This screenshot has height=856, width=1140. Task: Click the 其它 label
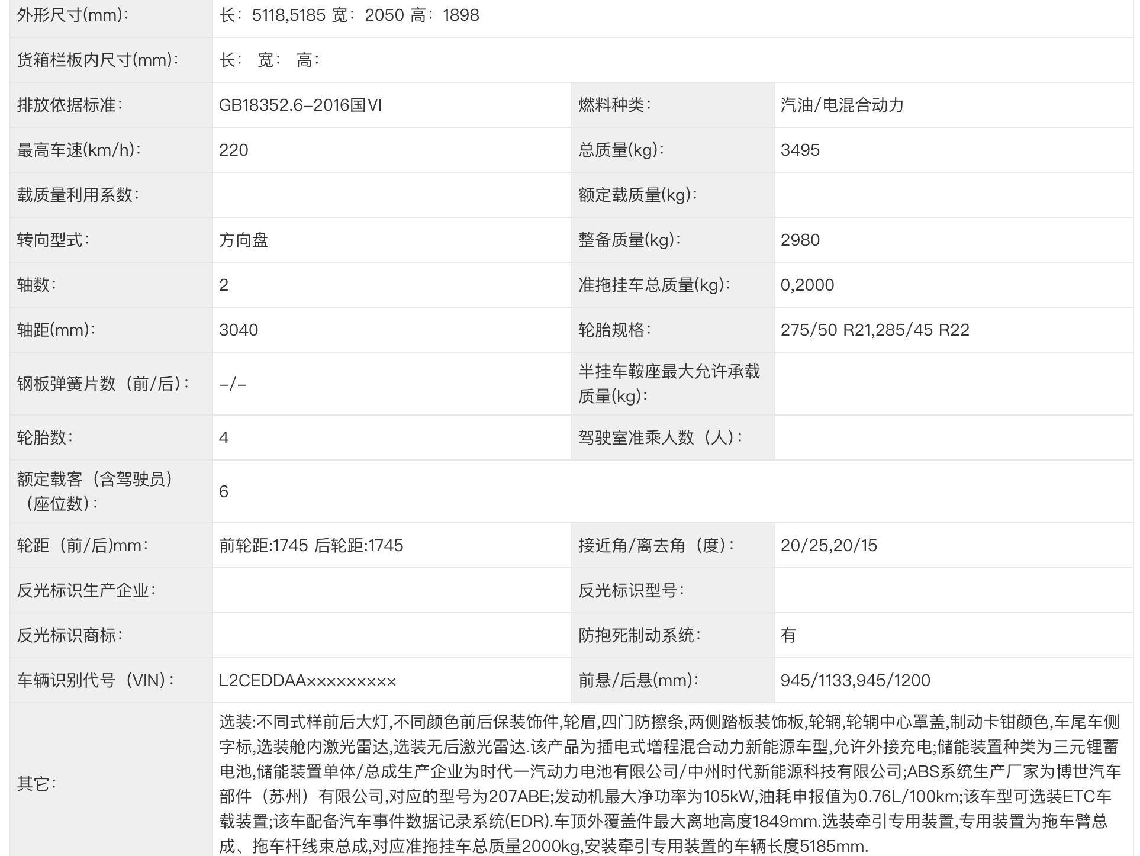36,784
